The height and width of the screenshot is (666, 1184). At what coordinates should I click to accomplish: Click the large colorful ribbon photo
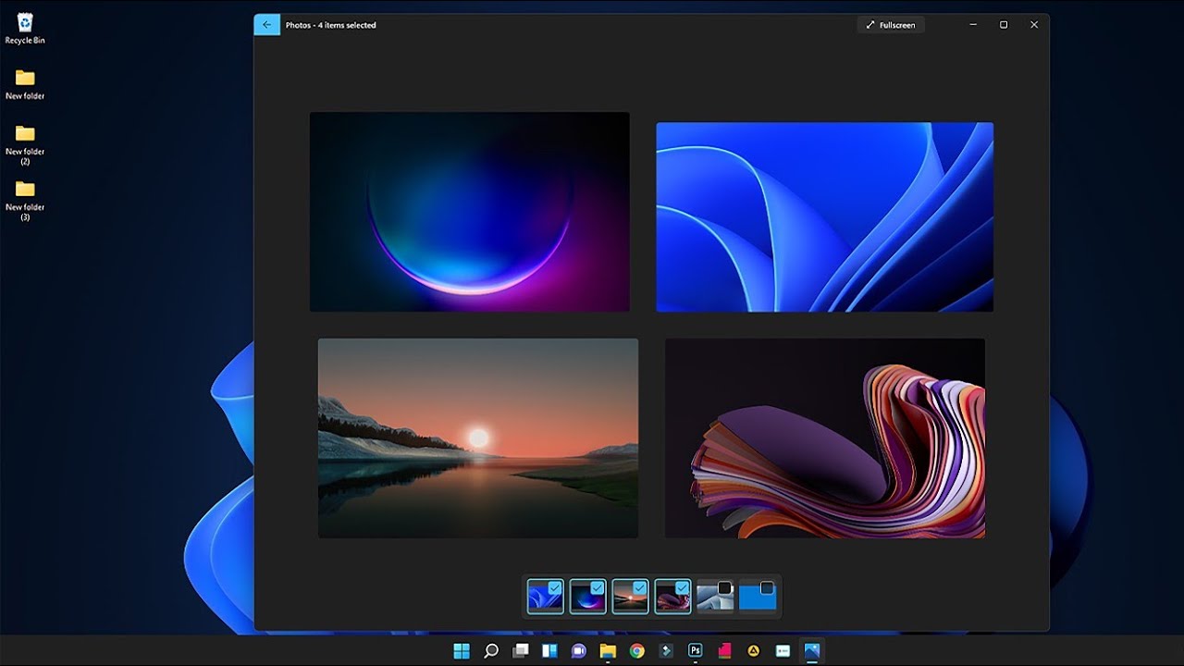click(825, 438)
